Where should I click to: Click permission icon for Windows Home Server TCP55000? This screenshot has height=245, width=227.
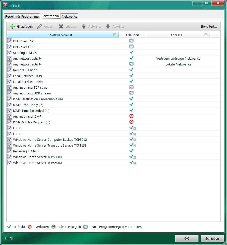(133, 162)
